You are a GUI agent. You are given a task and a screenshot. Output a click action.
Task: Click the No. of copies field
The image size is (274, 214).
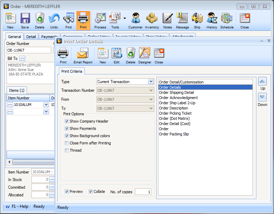[143, 192]
